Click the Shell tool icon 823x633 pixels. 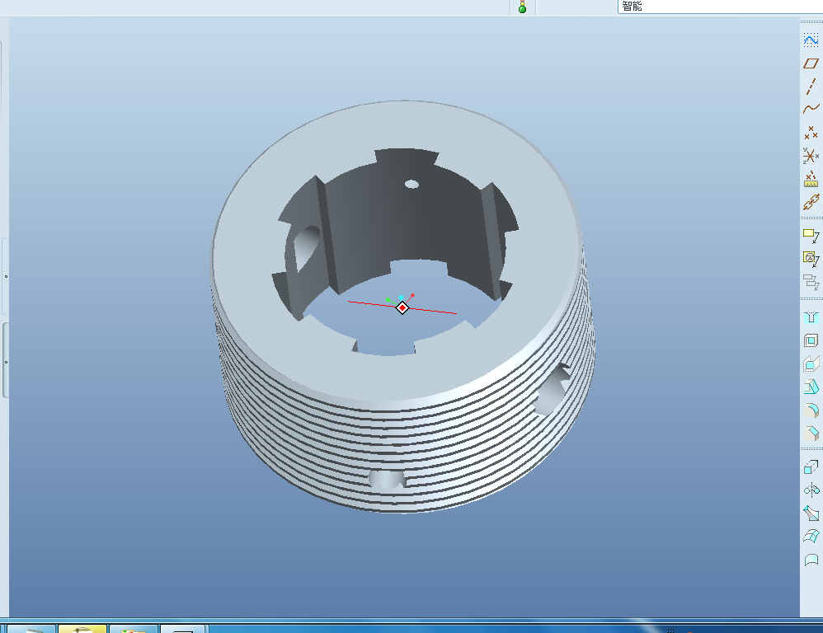(x=811, y=341)
